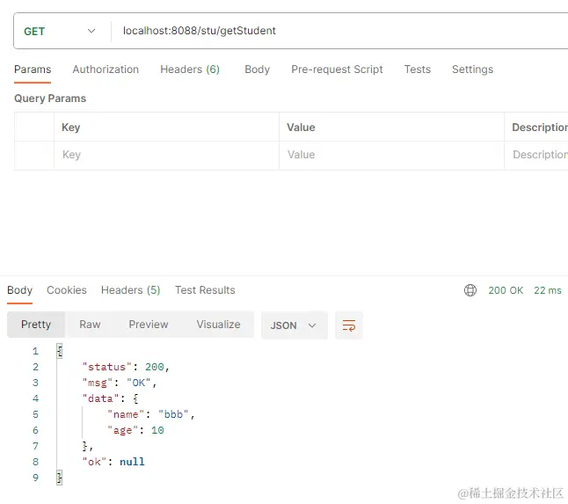
Task: Switch to the Params tab
Action: (33, 69)
